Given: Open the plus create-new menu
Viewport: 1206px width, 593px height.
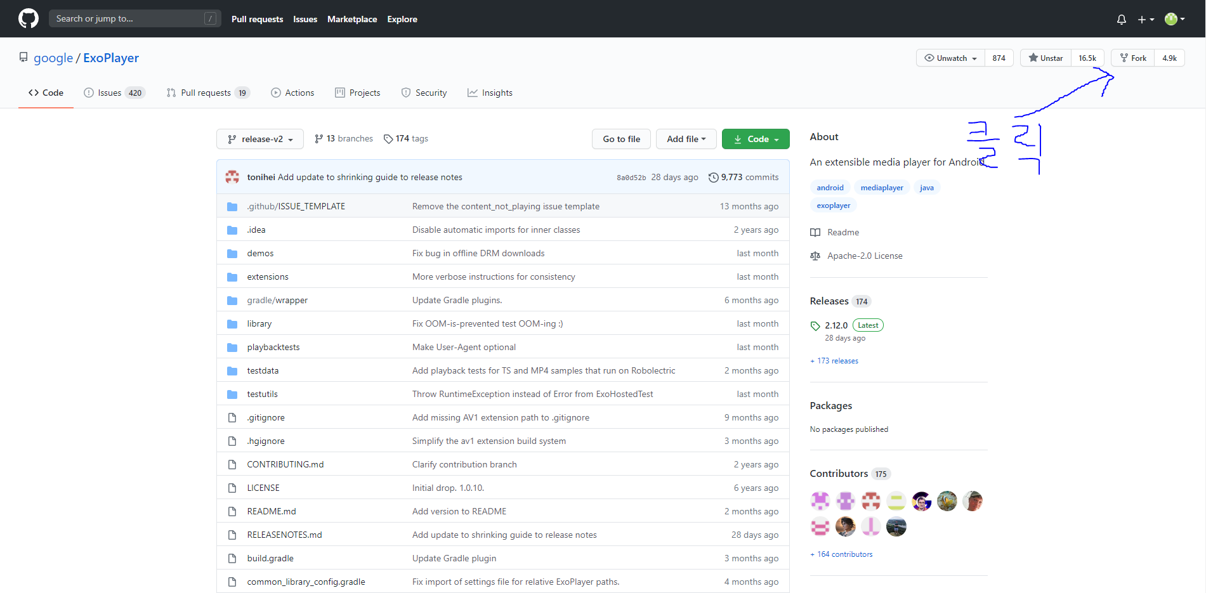Looking at the screenshot, I should point(1146,20).
